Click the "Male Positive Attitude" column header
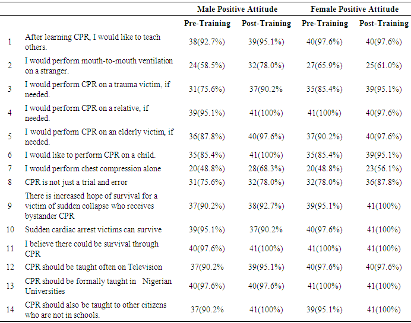411x323 pixels. (x=237, y=9)
